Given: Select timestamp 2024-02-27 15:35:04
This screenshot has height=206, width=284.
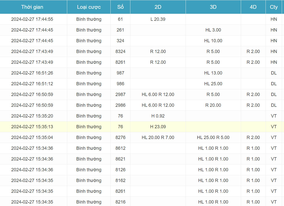Looking at the screenshot, I should tap(32, 137).
